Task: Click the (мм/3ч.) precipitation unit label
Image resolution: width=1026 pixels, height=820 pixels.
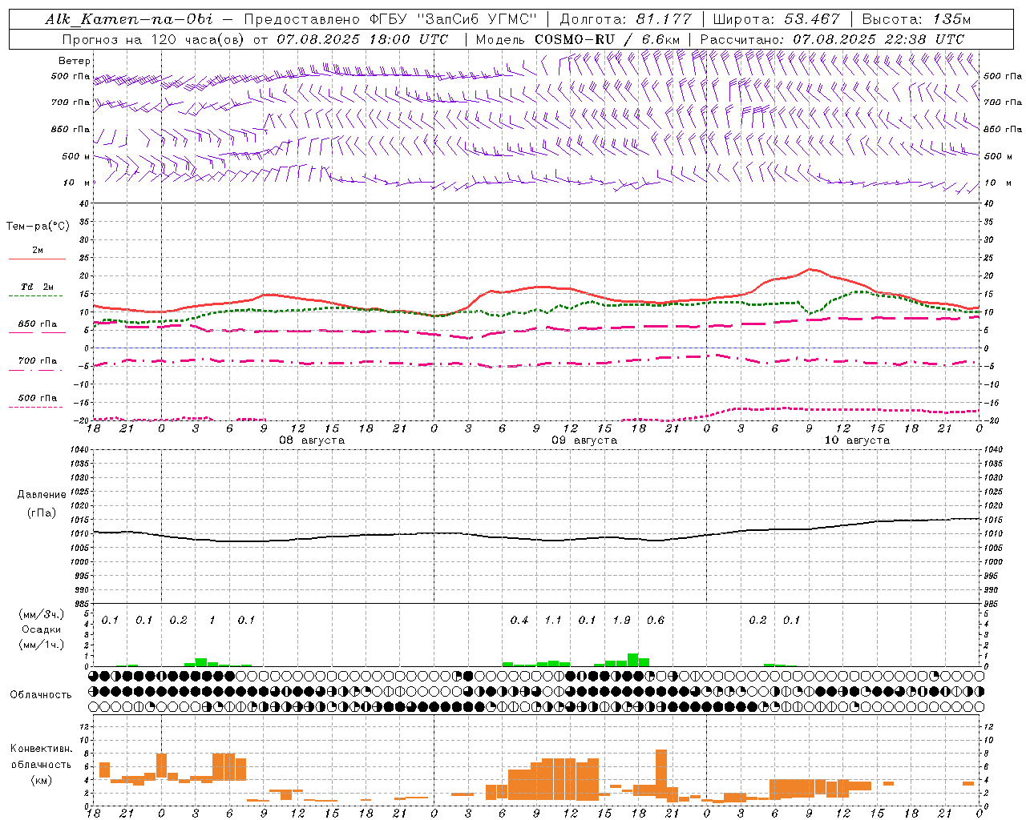Action: tap(42, 614)
